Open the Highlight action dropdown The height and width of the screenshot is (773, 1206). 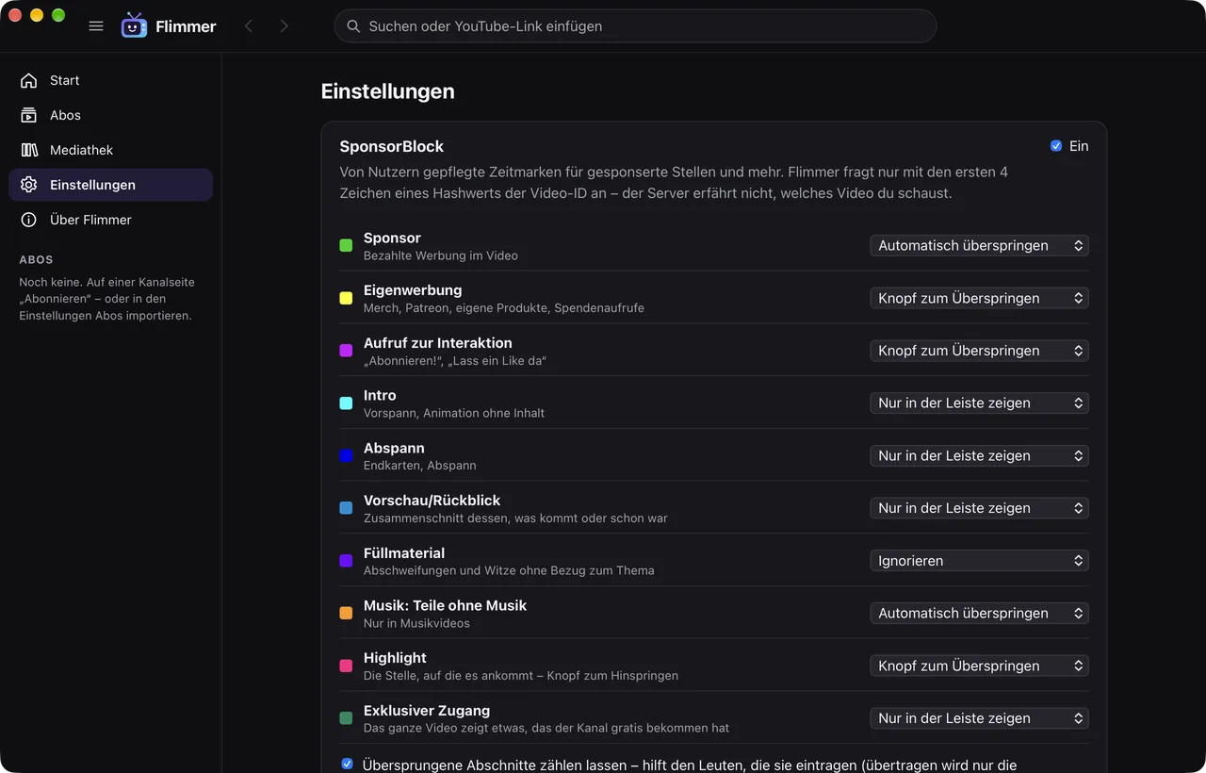[x=979, y=666]
